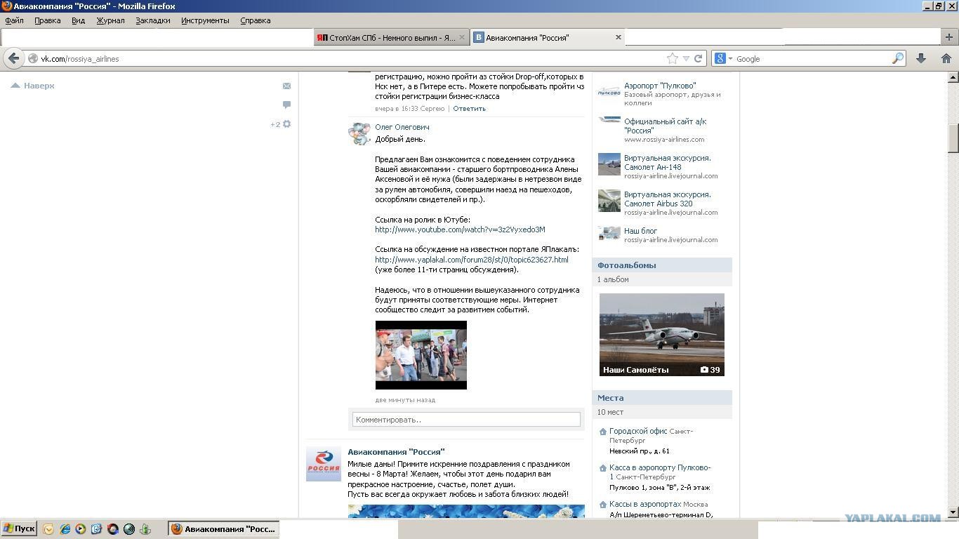Click the timestamp 'две минуты назад'

click(x=405, y=400)
